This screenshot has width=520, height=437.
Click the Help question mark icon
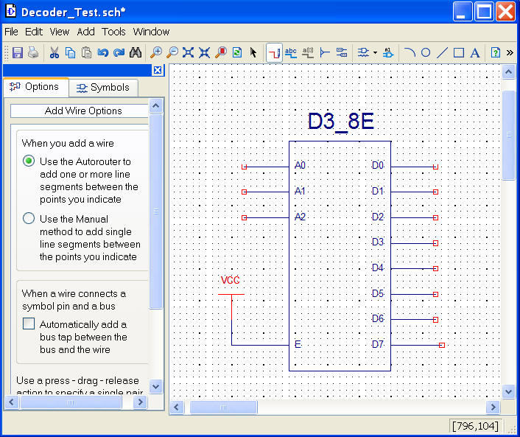[496, 52]
